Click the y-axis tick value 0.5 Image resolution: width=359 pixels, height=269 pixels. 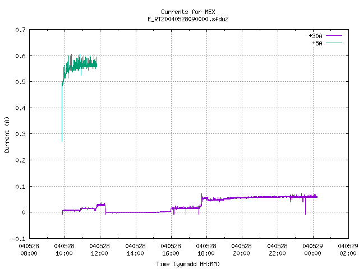pos(20,82)
